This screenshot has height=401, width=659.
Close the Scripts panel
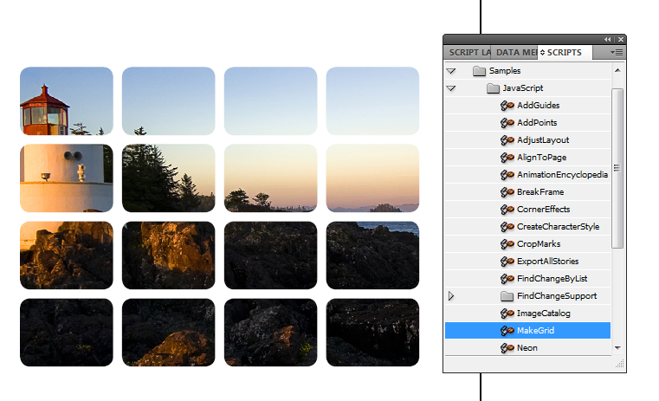coord(621,39)
